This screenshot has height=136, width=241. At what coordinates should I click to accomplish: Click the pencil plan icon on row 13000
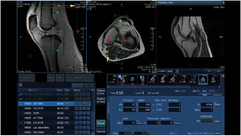[x=67, y=104]
